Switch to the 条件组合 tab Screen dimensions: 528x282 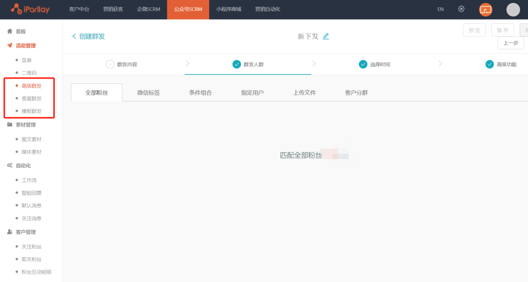point(200,92)
